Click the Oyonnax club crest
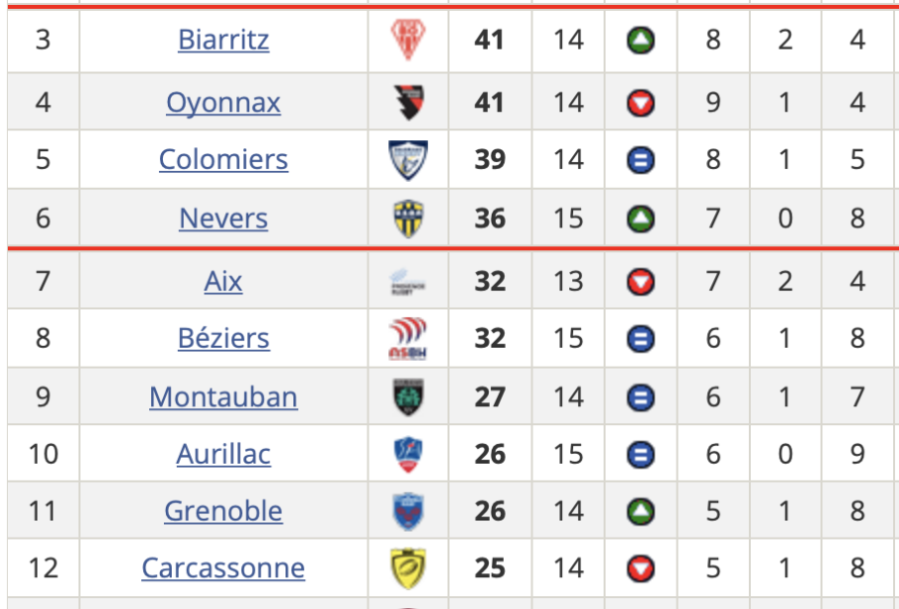Image resolution: width=899 pixels, height=609 pixels. (x=408, y=102)
